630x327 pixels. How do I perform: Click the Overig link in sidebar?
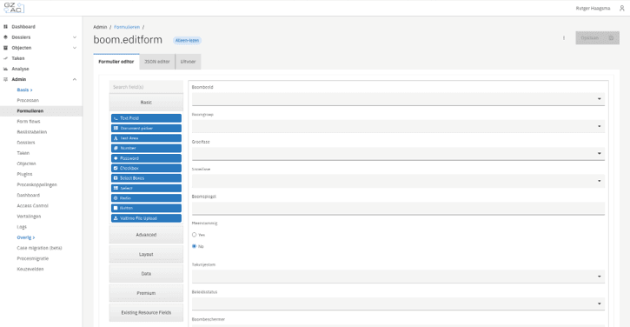[x=26, y=237]
